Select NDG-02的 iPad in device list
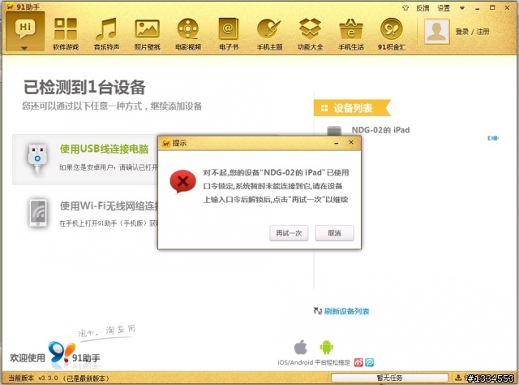 380,130
